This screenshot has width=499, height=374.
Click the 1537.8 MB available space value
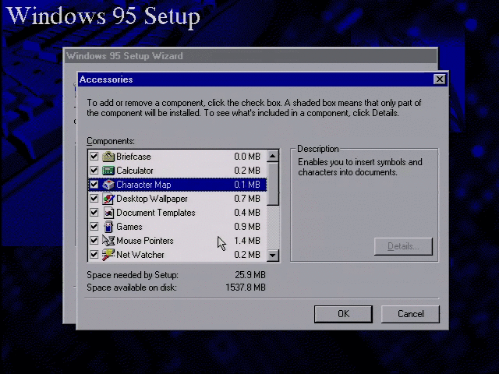tap(246, 288)
